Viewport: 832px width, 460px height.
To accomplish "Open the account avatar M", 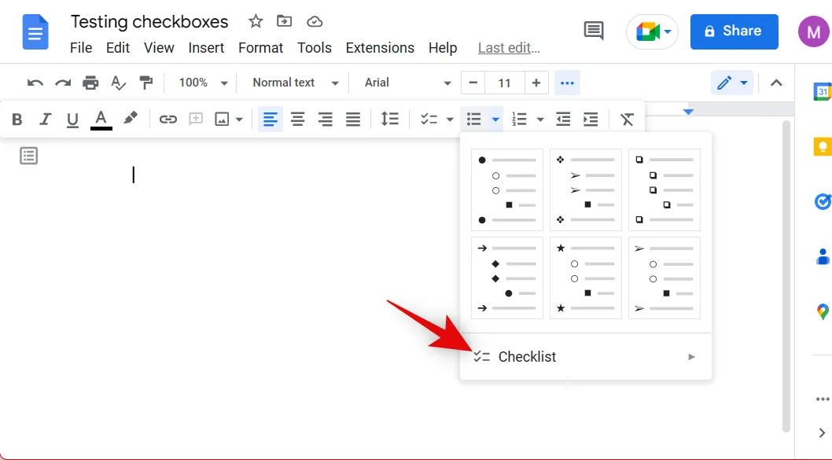I will tap(813, 31).
